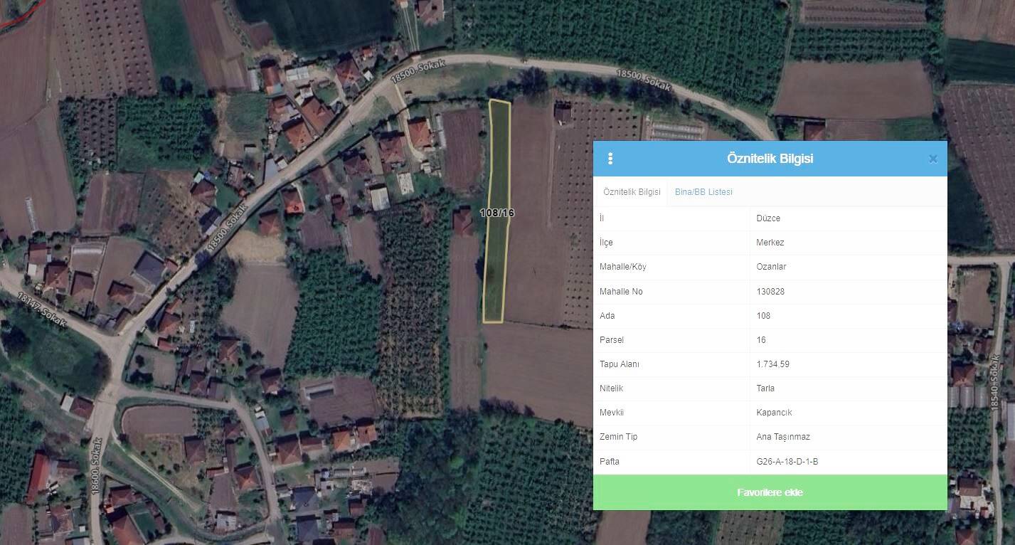The image size is (1015, 545).
Task: Click the Ada value 108 in table
Action: point(763,316)
